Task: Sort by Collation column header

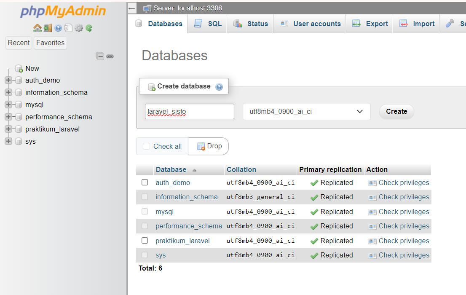Action: click(241, 169)
